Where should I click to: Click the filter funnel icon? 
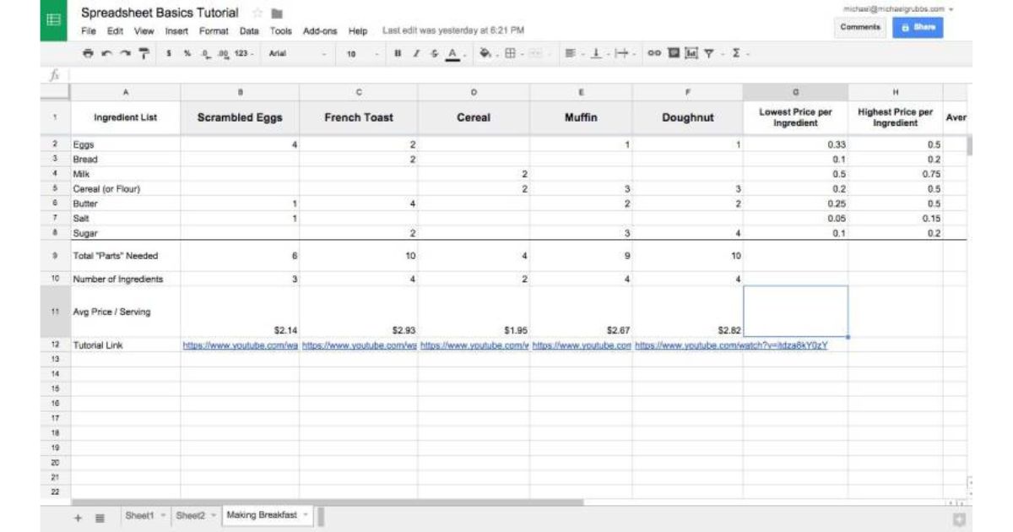click(x=710, y=53)
